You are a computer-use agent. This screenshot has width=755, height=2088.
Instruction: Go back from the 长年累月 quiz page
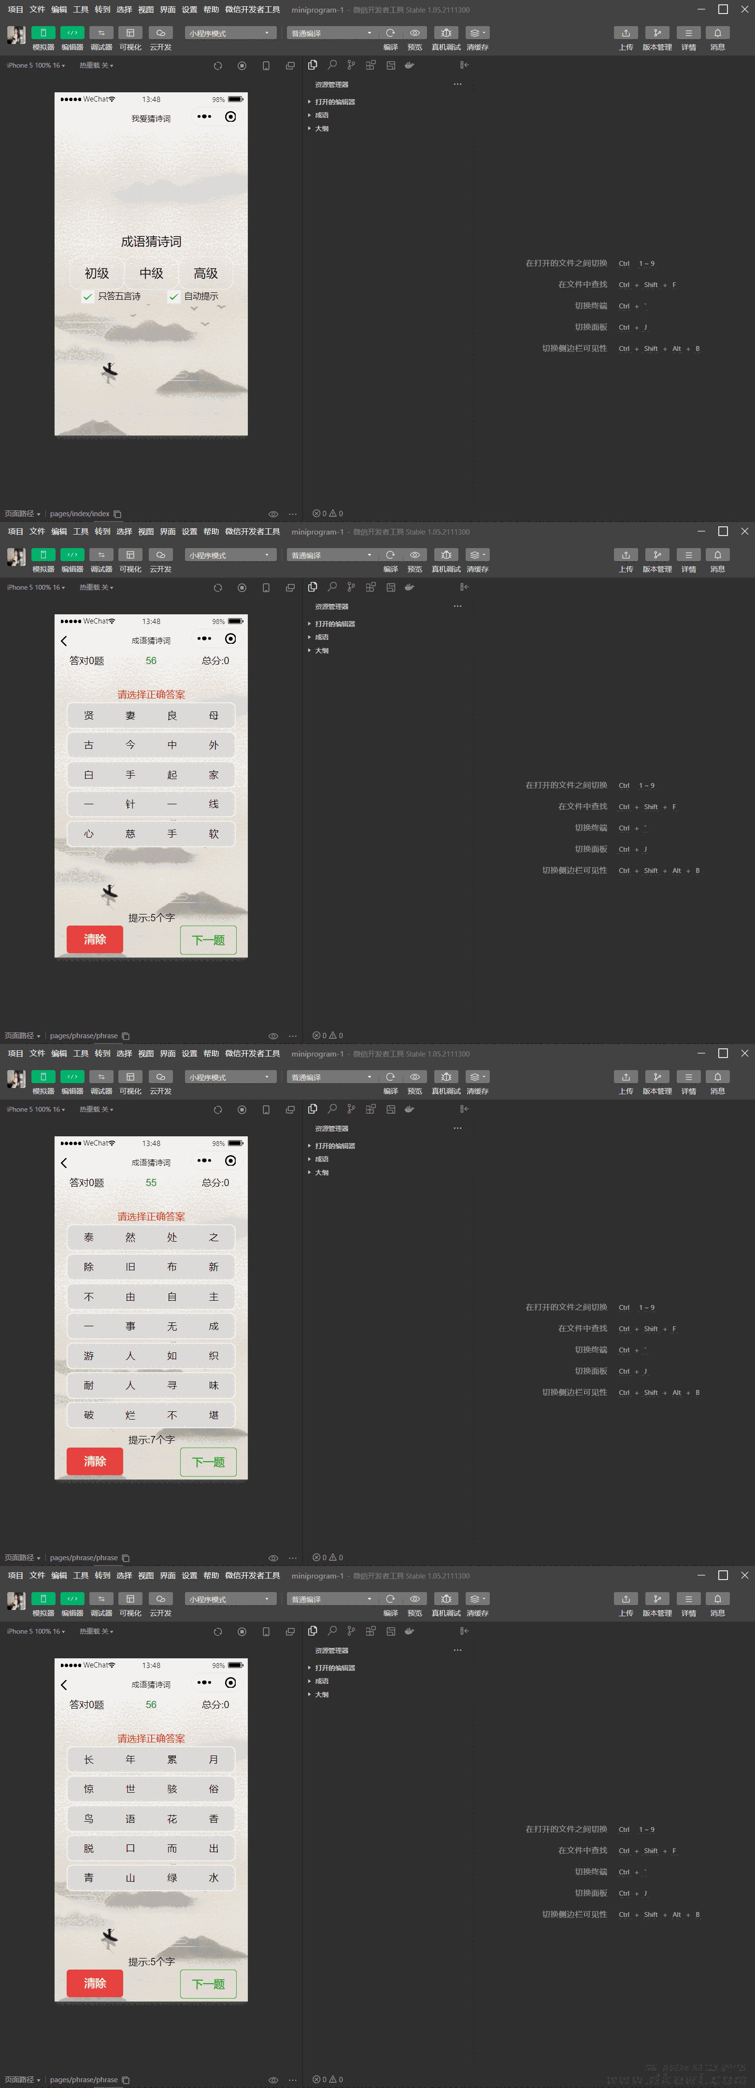click(x=64, y=1684)
